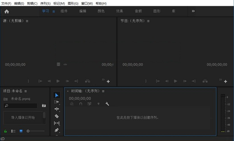This screenshot has width=234, height=141.
Task: Go to In point in Program monitor
Action: pyautogui.click(x=158, y=81)
